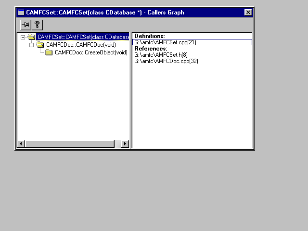Viewport: 308px width, 231px height.
Task: Select CAMFCSet::CAMFCSet(class CDatabase) in the tree
Action: tap(83, 37)
